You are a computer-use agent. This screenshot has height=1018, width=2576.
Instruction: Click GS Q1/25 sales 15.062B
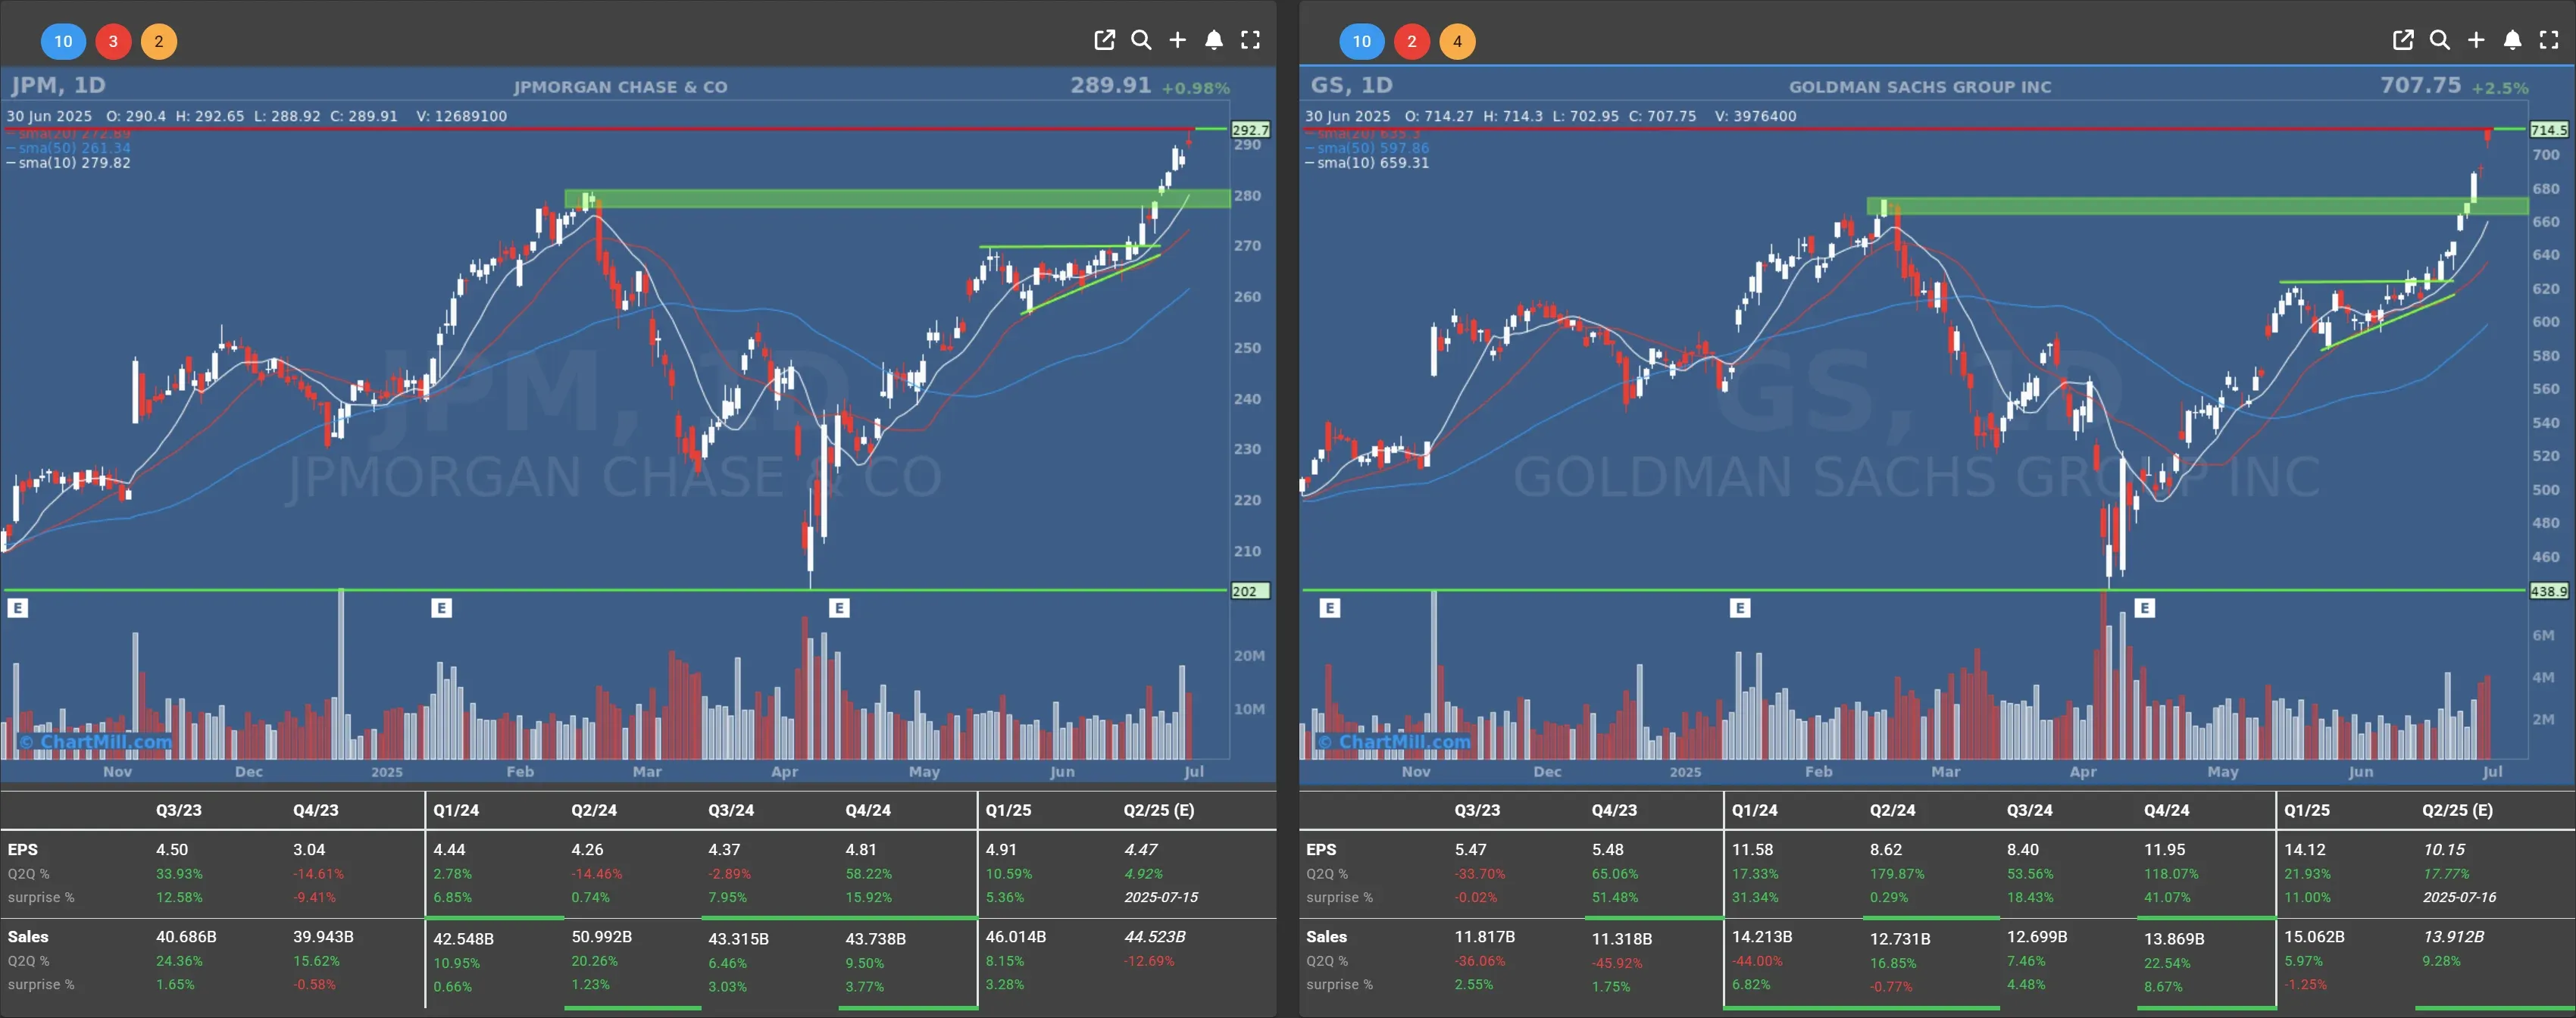point(2315,937)
